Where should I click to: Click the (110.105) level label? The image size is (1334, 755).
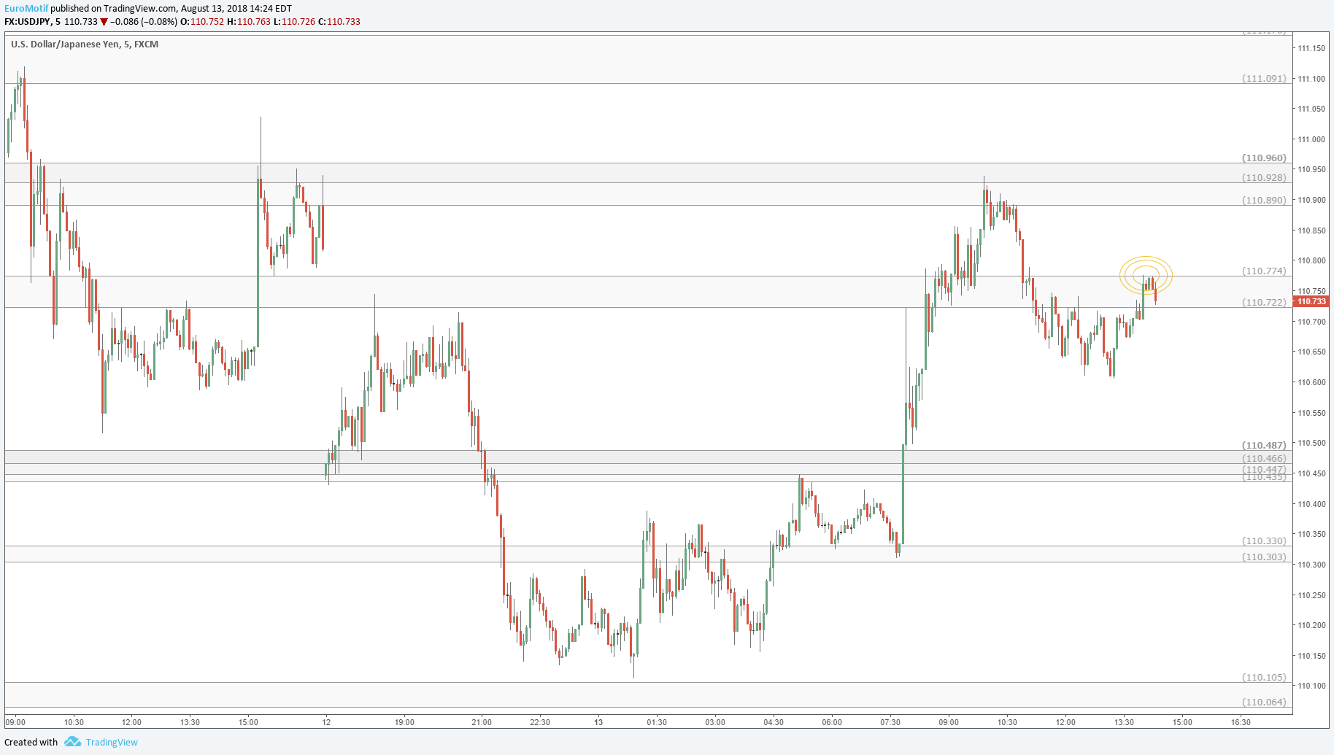[1265, 677]
